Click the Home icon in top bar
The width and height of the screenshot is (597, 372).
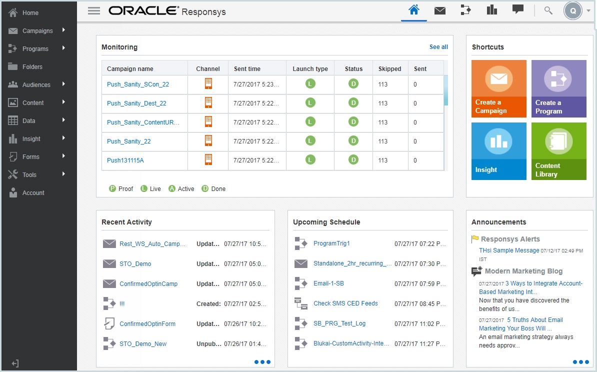(x=414, y=10)
